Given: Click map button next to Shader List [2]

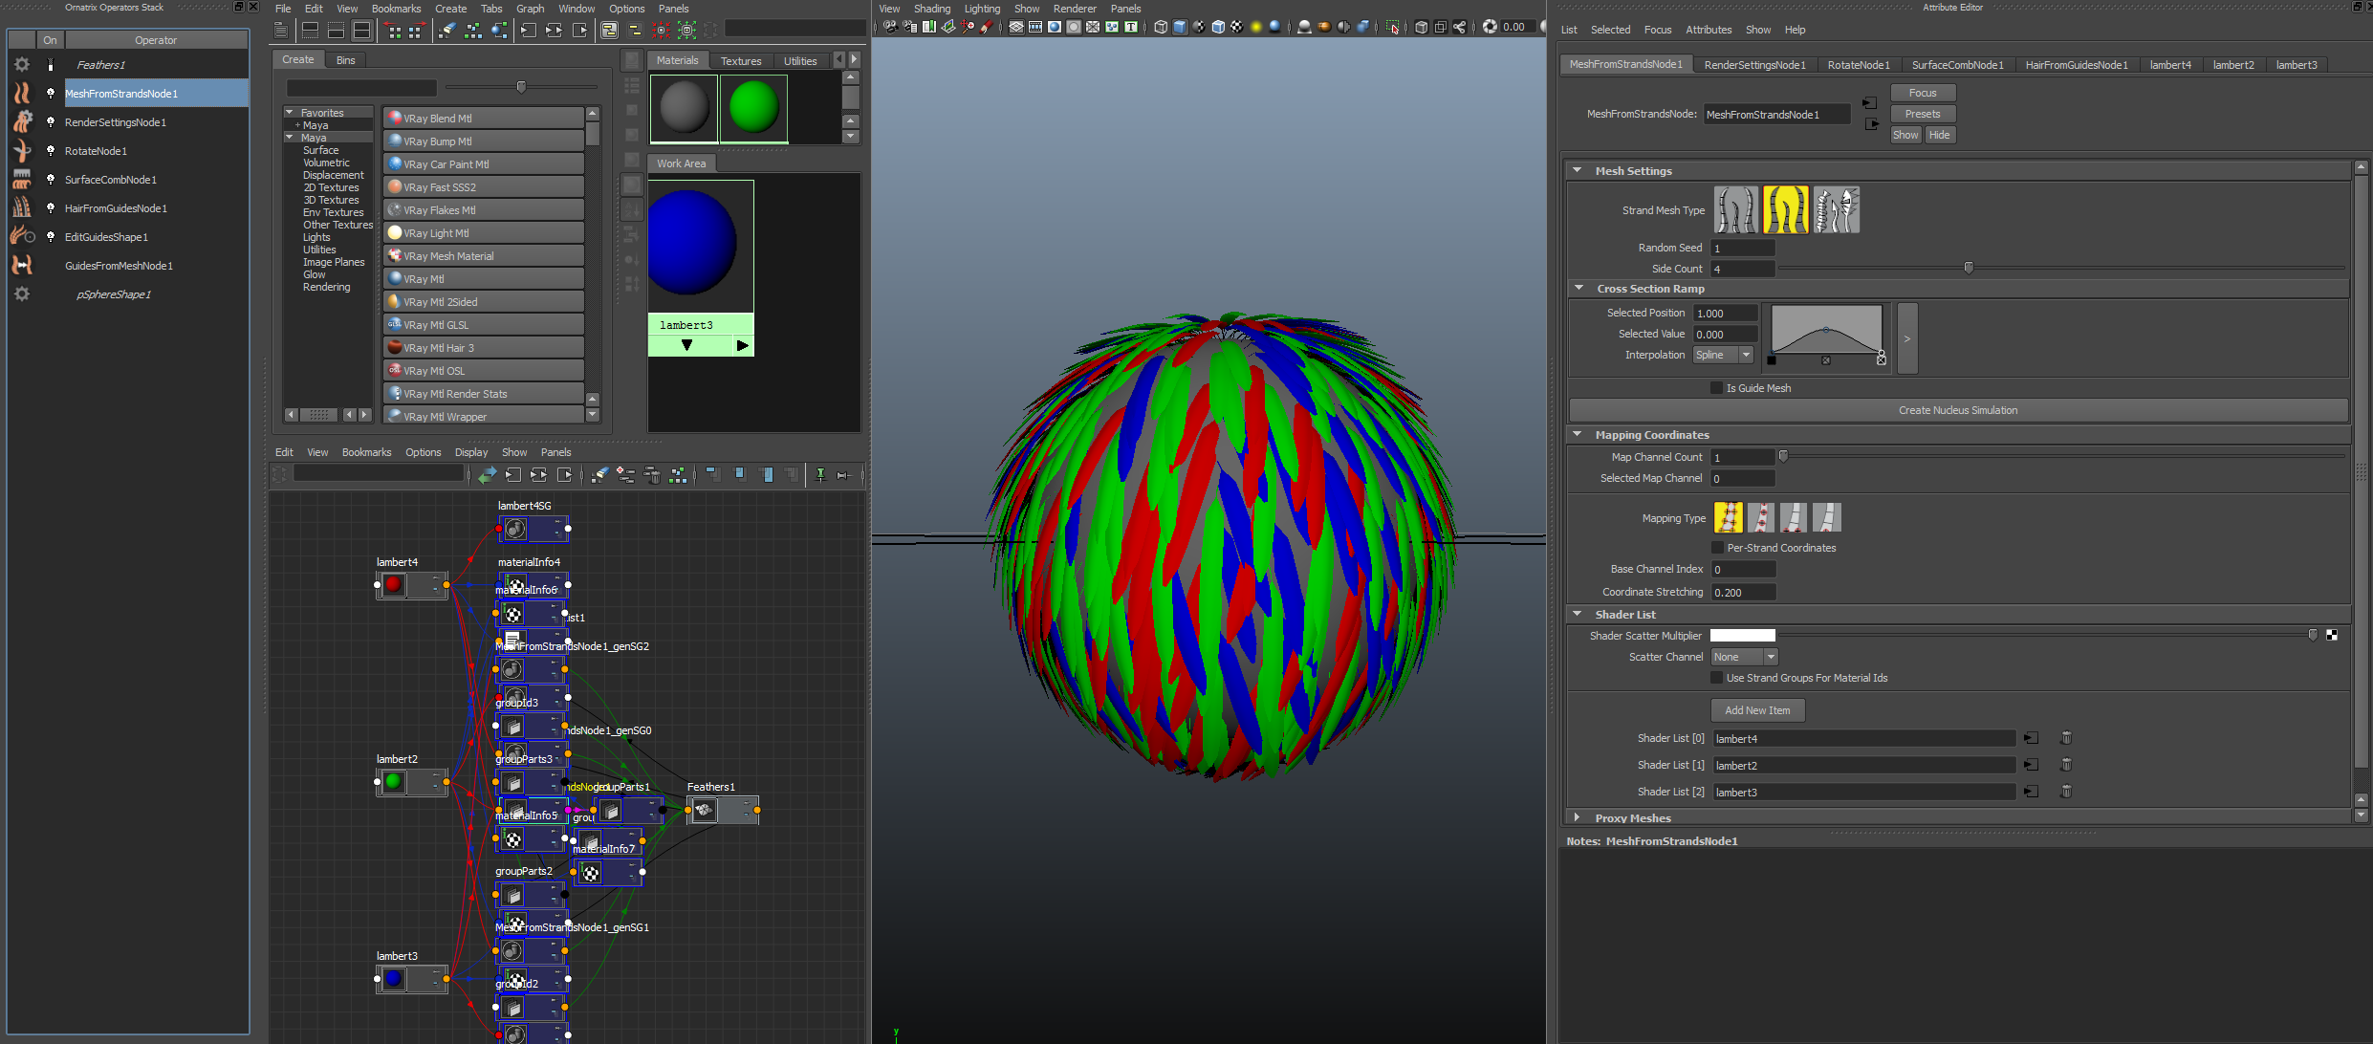Looking at the screenshot, I should coord(2031,792).
